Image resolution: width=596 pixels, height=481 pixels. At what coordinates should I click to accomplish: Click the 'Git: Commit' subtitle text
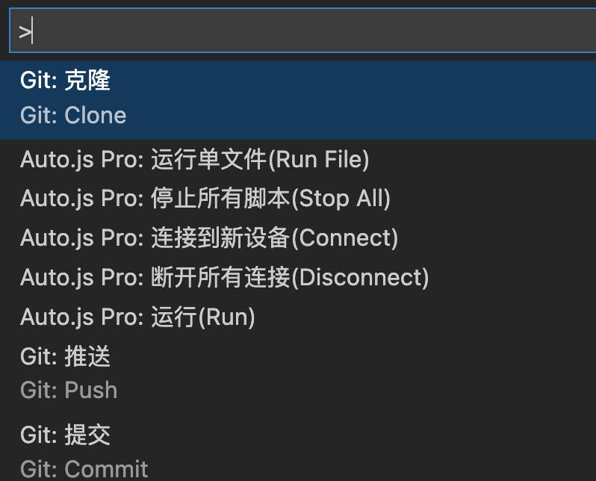coord(84,469)
